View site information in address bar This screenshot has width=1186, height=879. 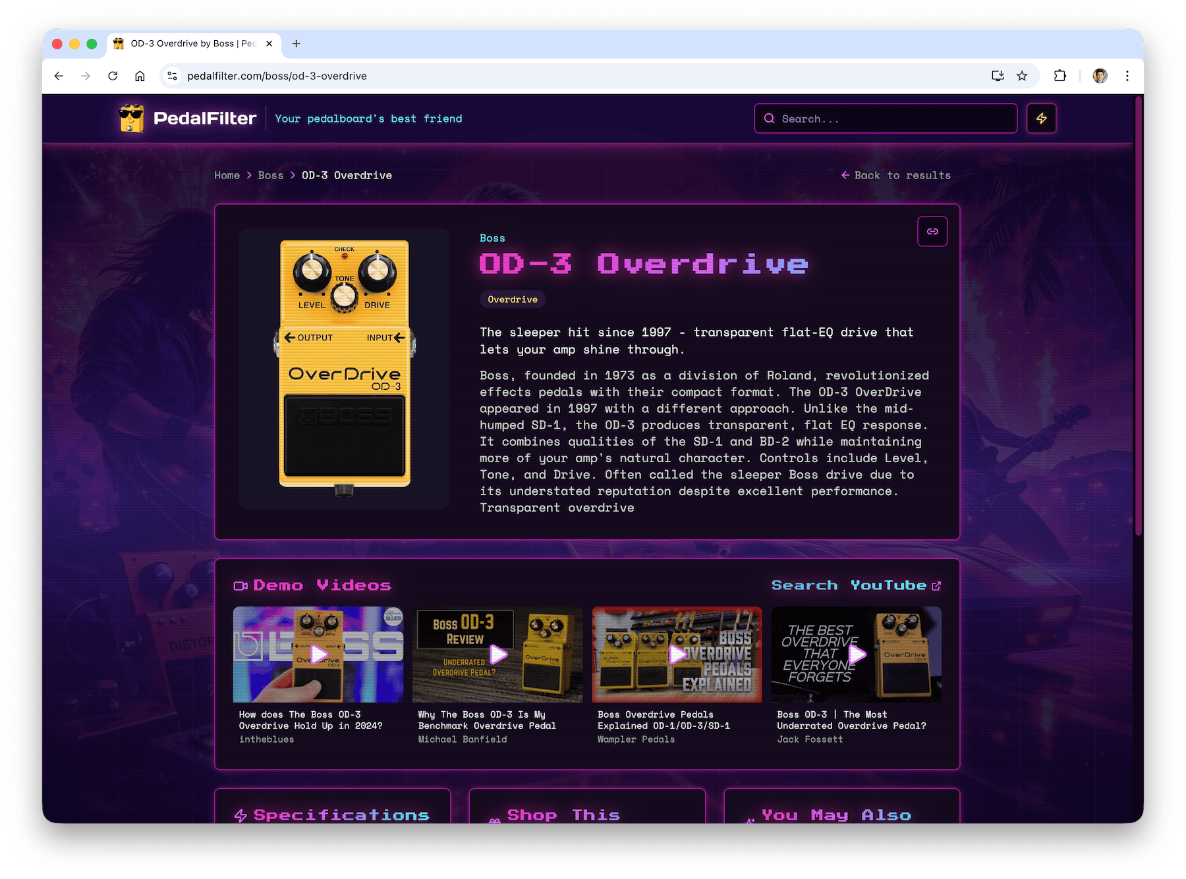[x=172, y=76]
